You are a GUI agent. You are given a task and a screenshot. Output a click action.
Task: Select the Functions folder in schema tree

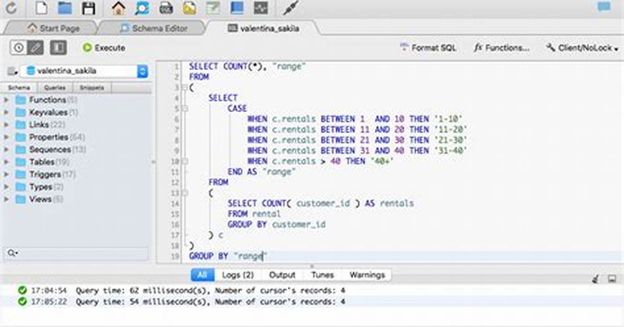[x=46, y=100]
